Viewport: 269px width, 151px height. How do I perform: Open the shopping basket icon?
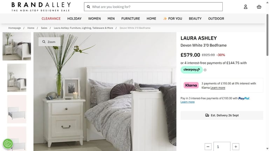pos(259,7)
